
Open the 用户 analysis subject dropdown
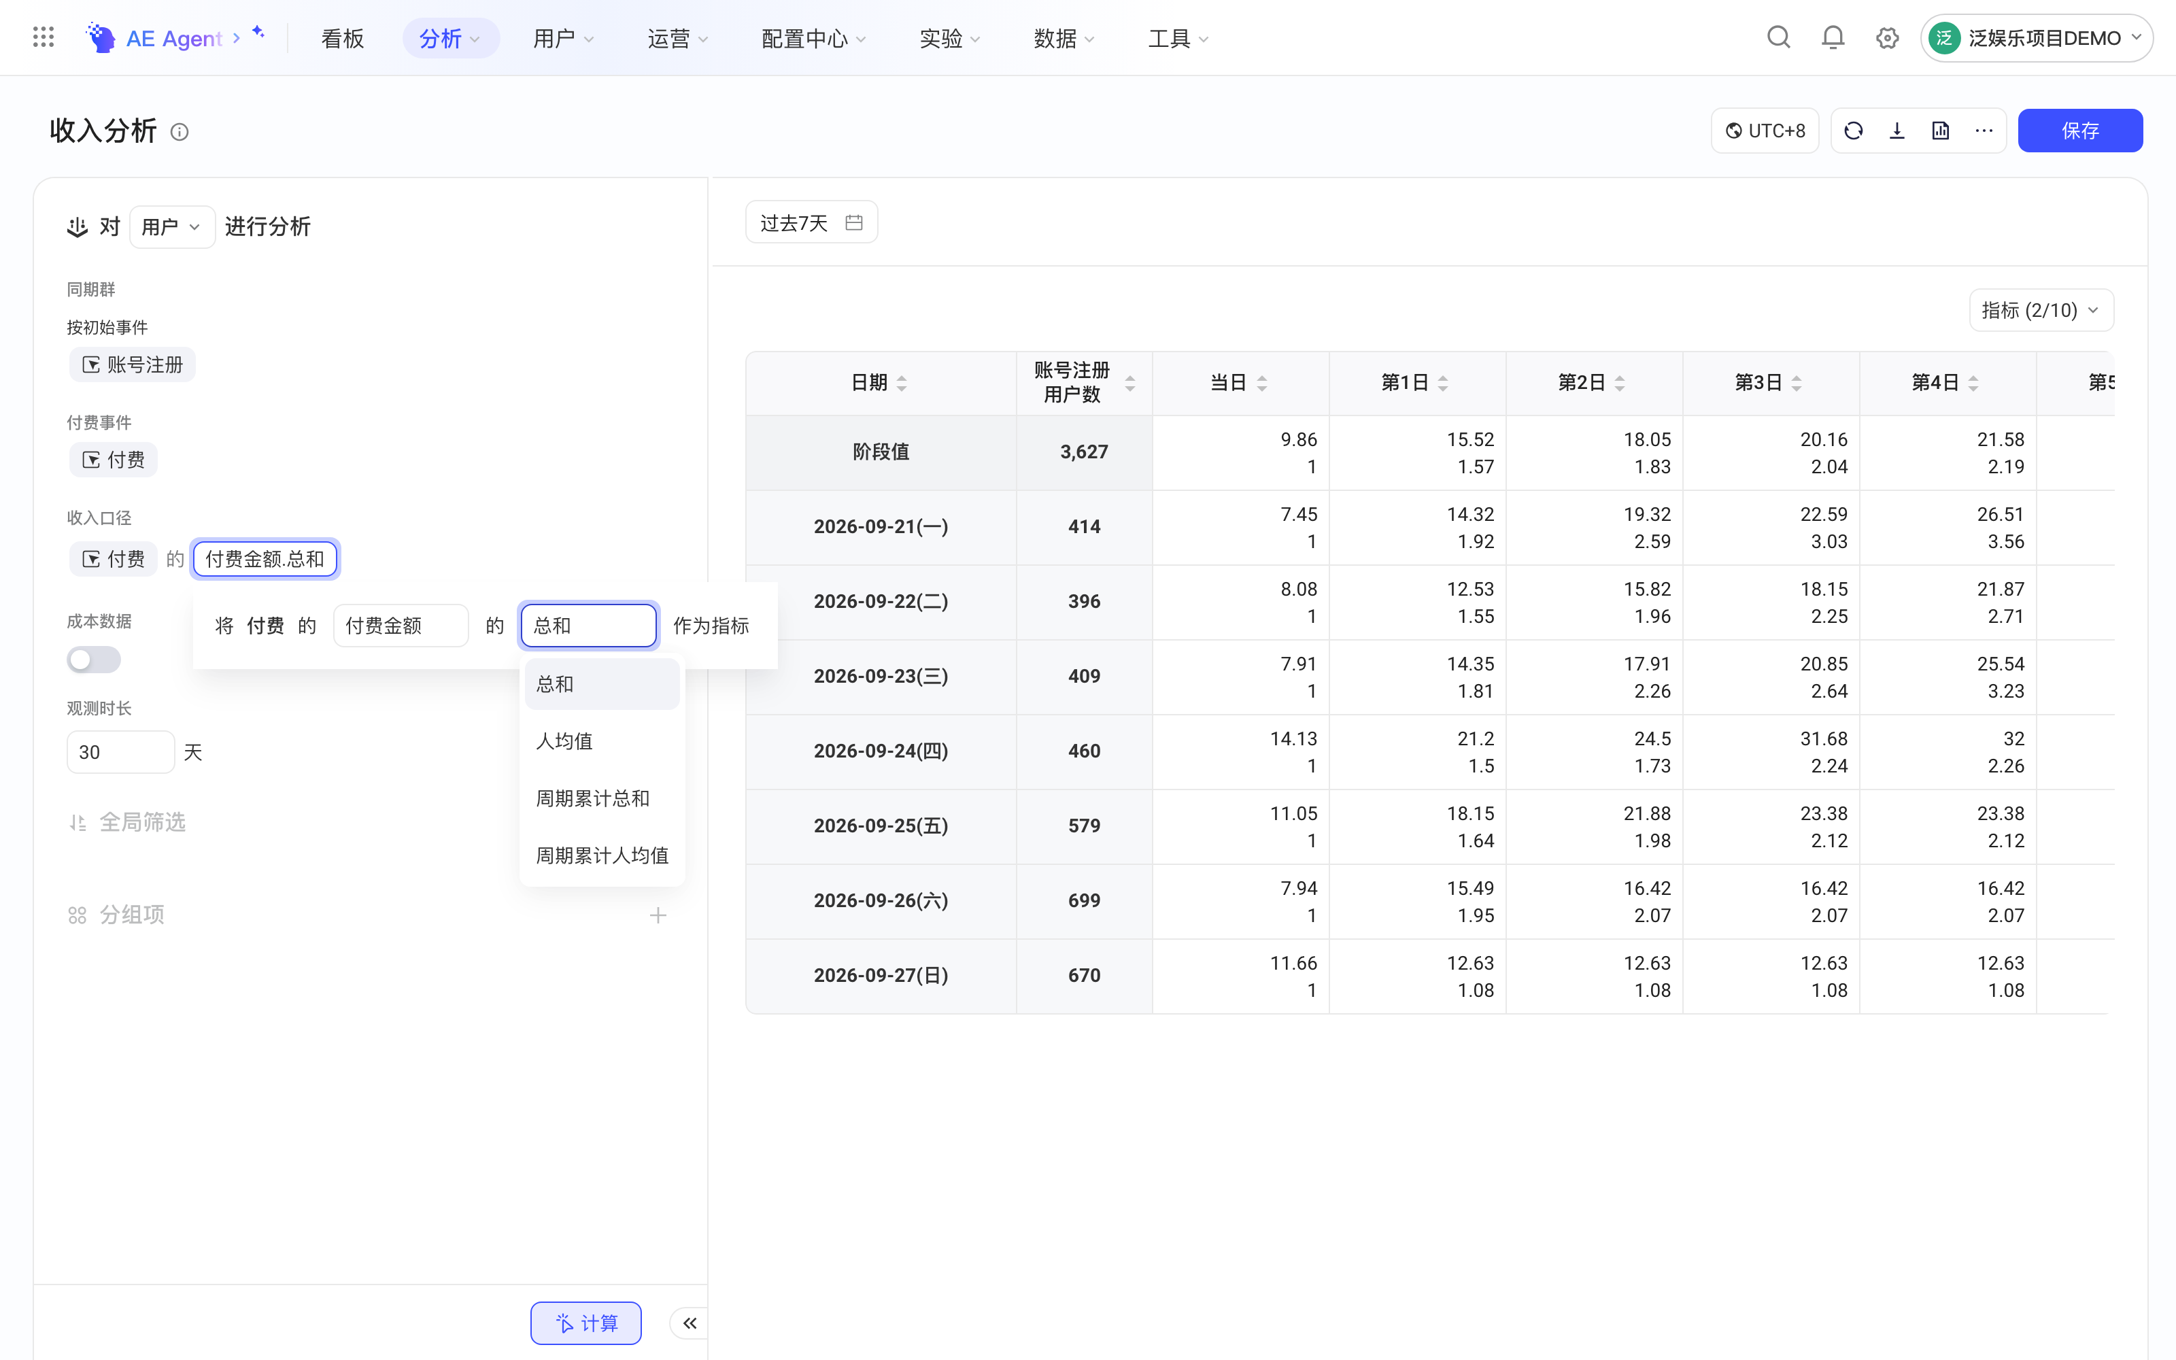pos(172,226)
